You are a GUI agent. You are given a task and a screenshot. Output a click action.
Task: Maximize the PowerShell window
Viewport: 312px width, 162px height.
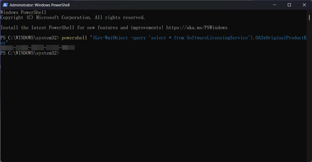(289, 5)
